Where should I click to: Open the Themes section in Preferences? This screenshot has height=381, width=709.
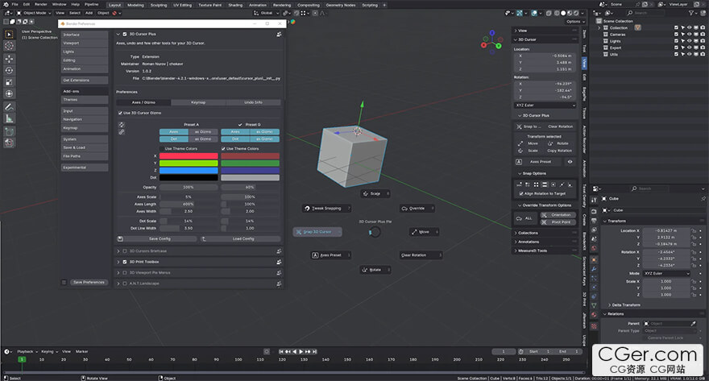click(85, 100)
